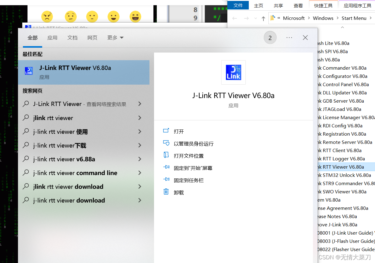Click Explorer Back arrow
The width and height of the screenshot is (375, 263).
point(235,18)
